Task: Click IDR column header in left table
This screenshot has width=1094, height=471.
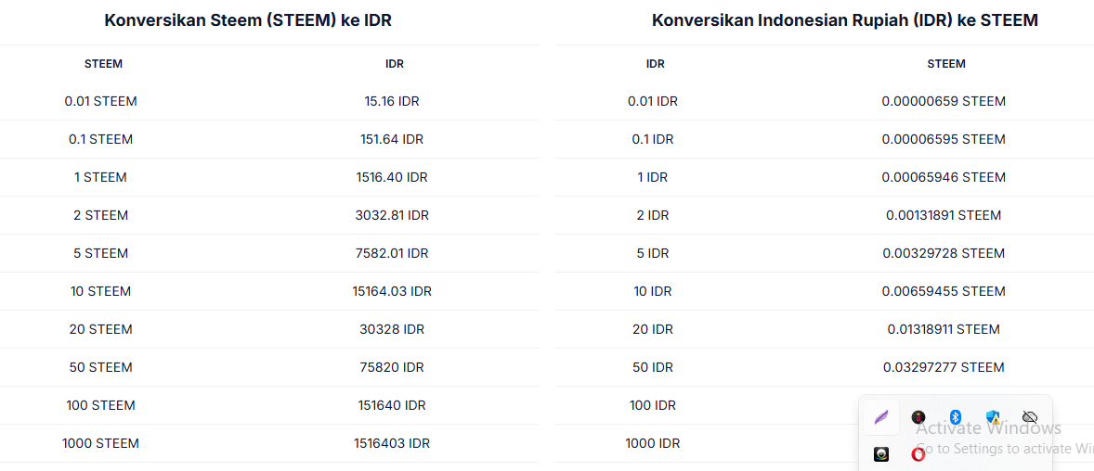Action: 394,63
